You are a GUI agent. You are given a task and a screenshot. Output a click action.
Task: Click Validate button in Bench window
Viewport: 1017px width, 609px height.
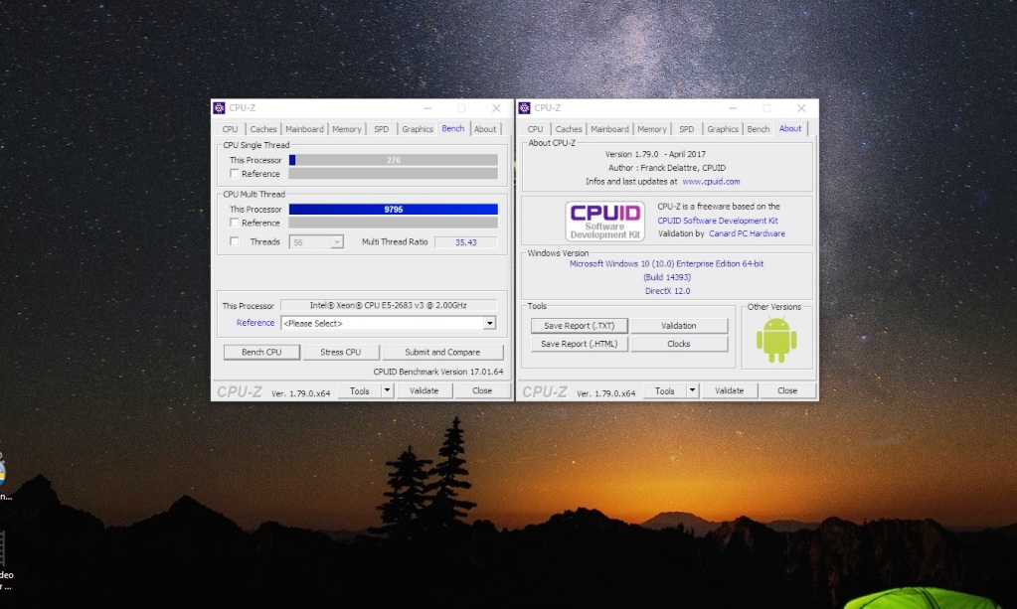[x=424, y=390]
